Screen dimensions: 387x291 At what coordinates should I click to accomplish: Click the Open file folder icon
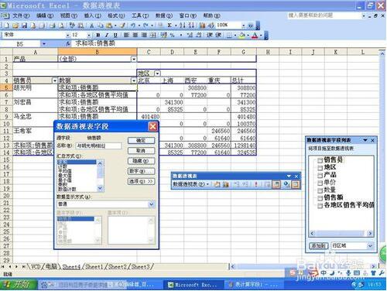coord(15,26)
